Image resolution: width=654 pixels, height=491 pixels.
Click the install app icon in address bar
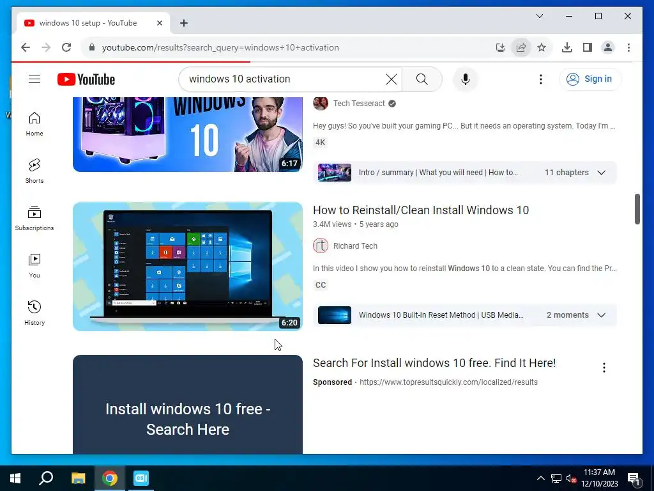click(501, 47)
